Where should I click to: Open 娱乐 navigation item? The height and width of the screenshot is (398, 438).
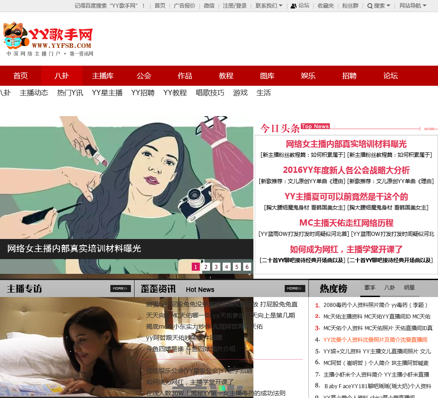click(308, 75)
